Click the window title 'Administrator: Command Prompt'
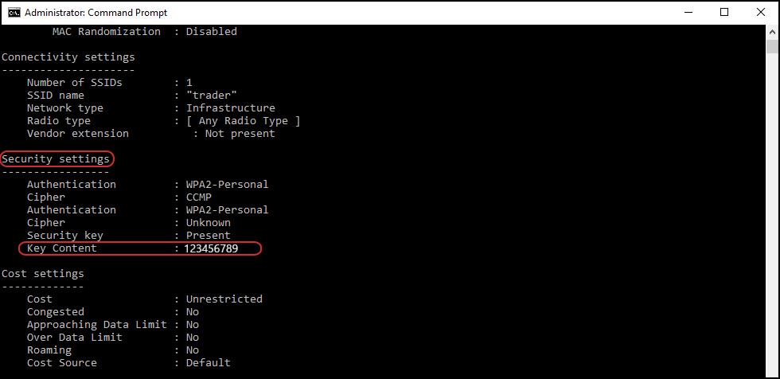Image resolution: width=780 pixels, height=379 pixels. [x=96, y=13]
